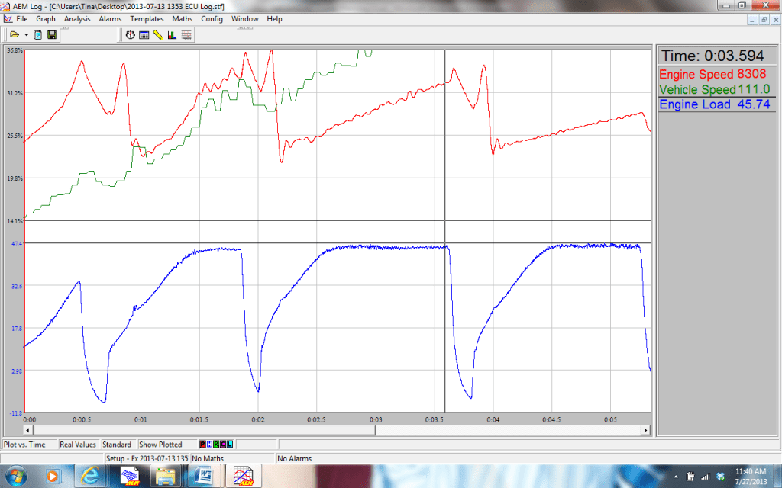The height and width of the screenshot is (488, 782).
Task: Open the table view toolbar icon
Action: coord(144,35)
